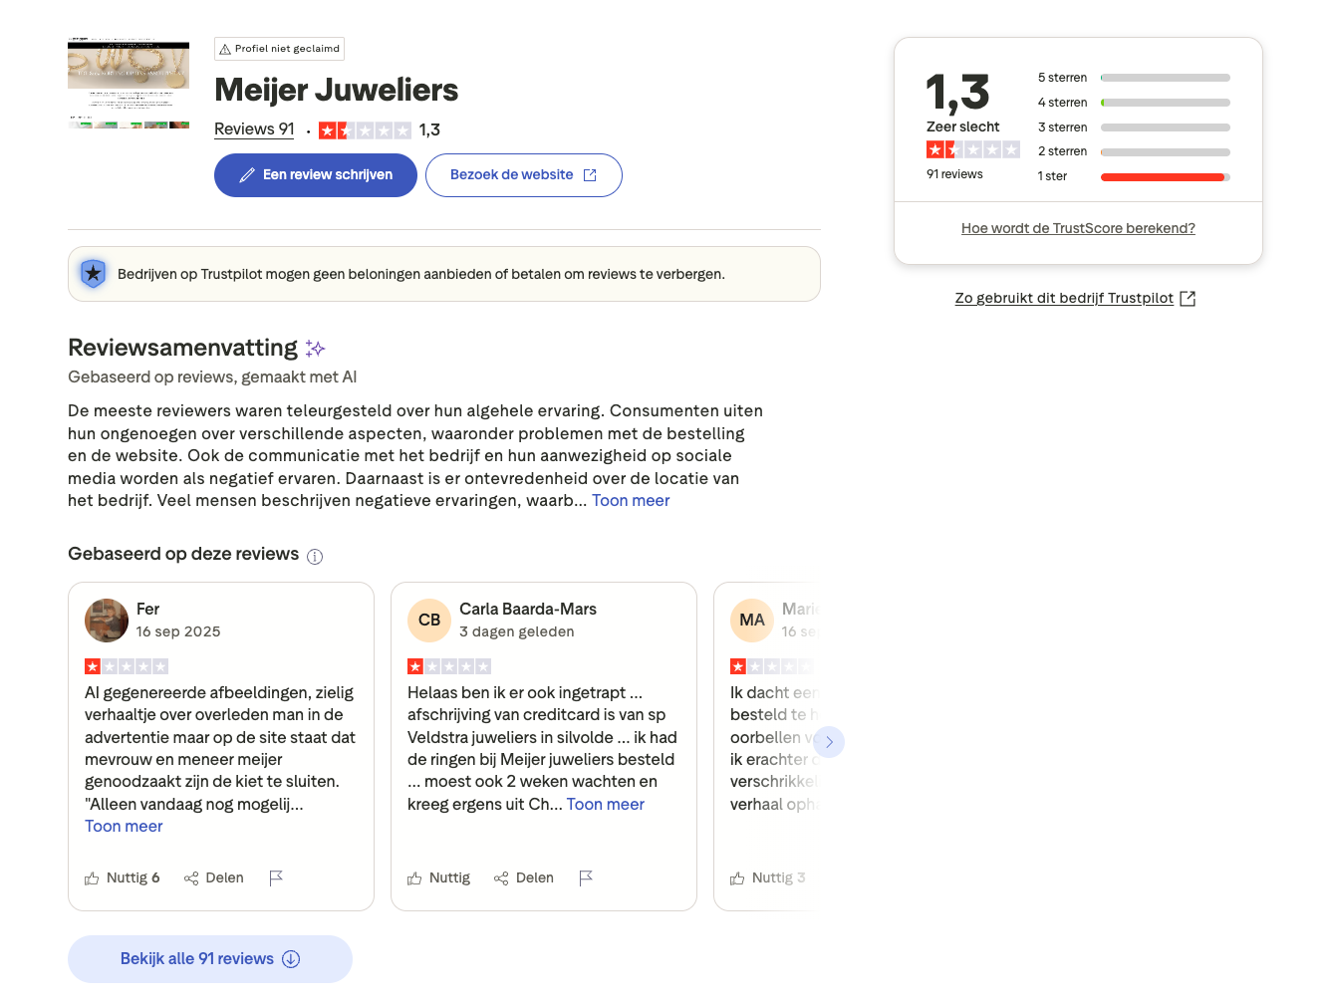Flag Carla Baarda-Mars's review
This screenshot has width=1330, height=1001.
[586, 877]
